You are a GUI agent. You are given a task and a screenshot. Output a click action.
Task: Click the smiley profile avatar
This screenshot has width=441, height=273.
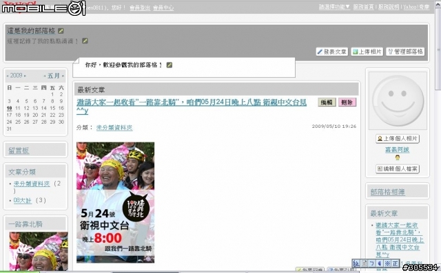coord(398,100)
